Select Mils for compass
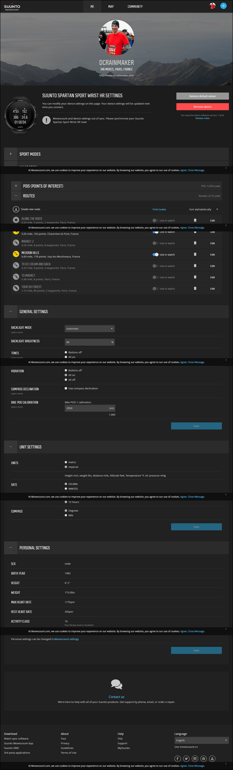The image size is (233, 770). click(66, 515)
